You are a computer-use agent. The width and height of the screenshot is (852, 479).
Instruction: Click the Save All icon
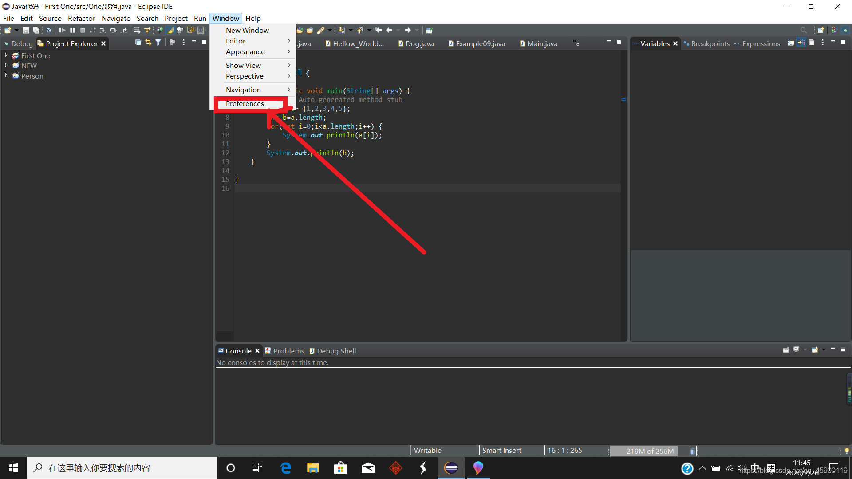click(x=36, y=30)
